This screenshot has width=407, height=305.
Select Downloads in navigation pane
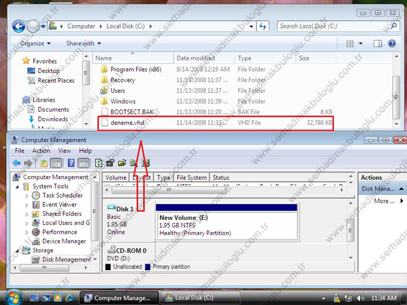pos(53,119)
